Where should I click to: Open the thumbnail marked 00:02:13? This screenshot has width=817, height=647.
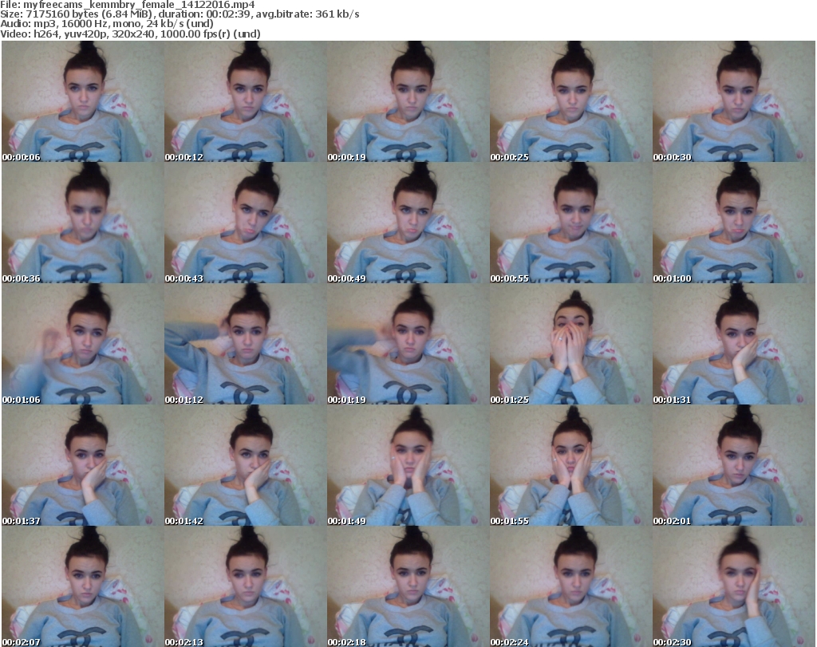tap(246, 586)
